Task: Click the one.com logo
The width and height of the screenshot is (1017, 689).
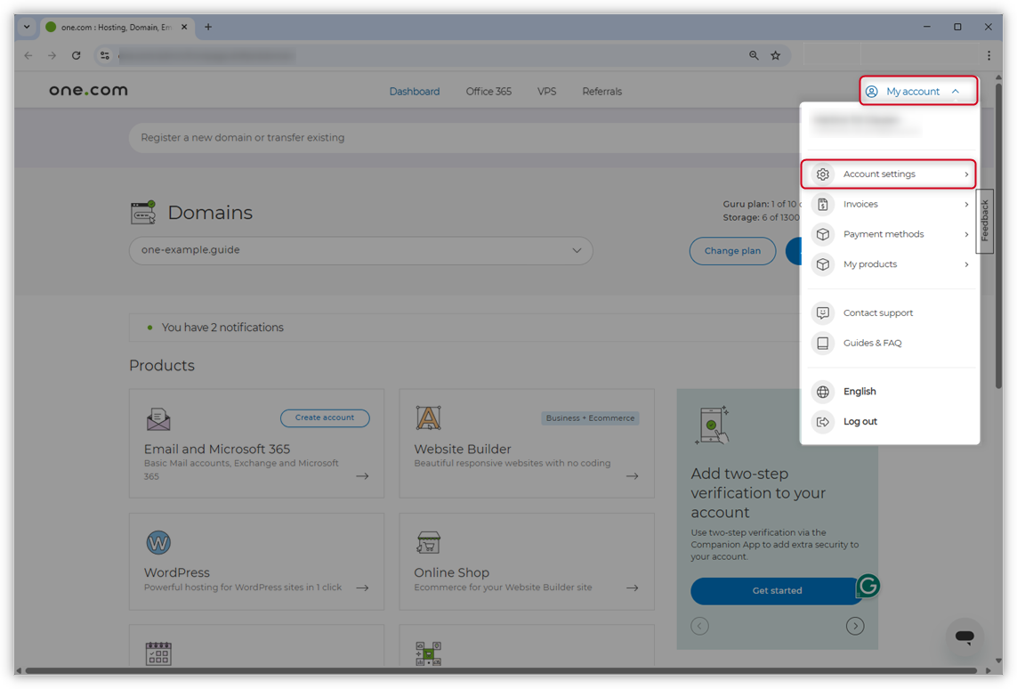Action: coord(88,90)
